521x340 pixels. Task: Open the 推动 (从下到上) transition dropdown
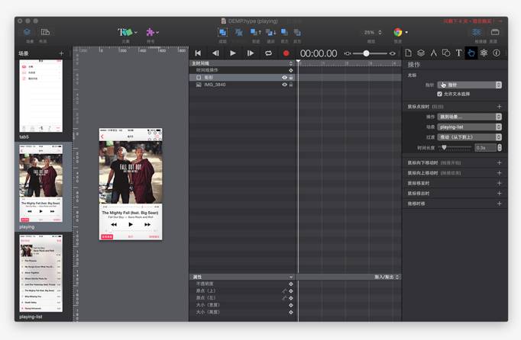pos(469,137)
